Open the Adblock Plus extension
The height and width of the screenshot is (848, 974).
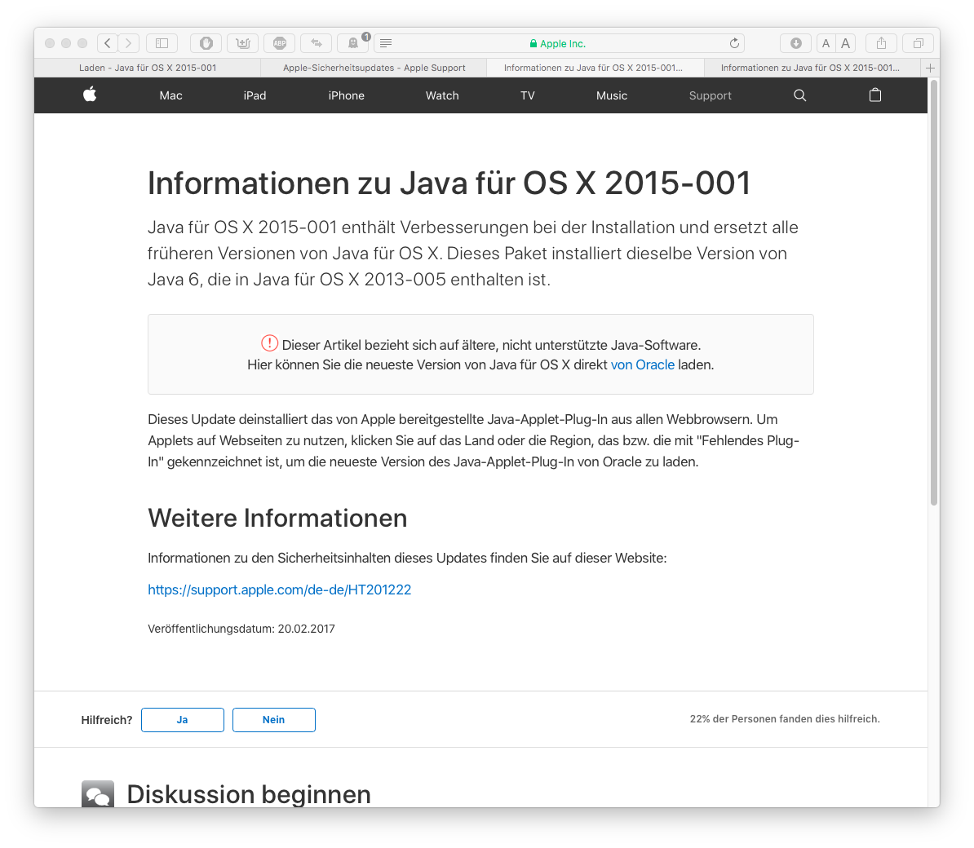coord(280,43)
